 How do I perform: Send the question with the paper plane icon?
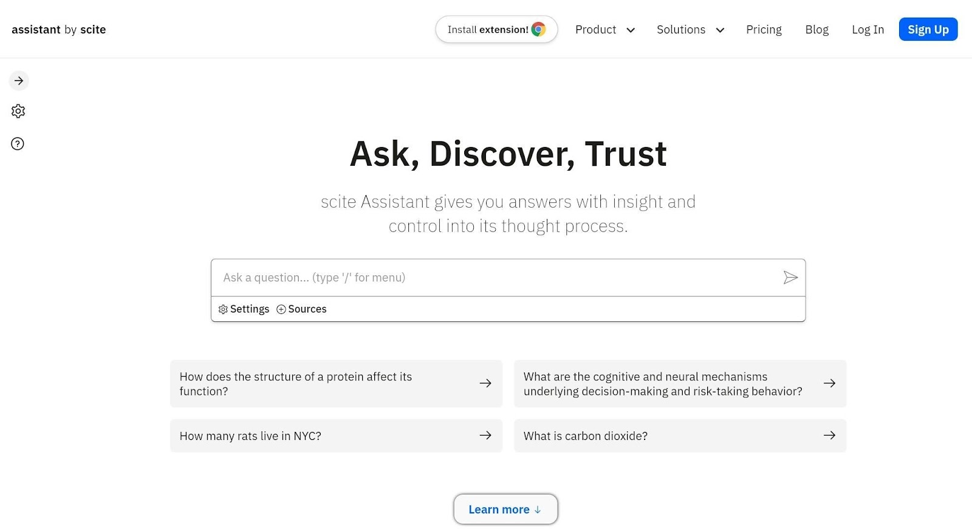[x=790, y=278]
